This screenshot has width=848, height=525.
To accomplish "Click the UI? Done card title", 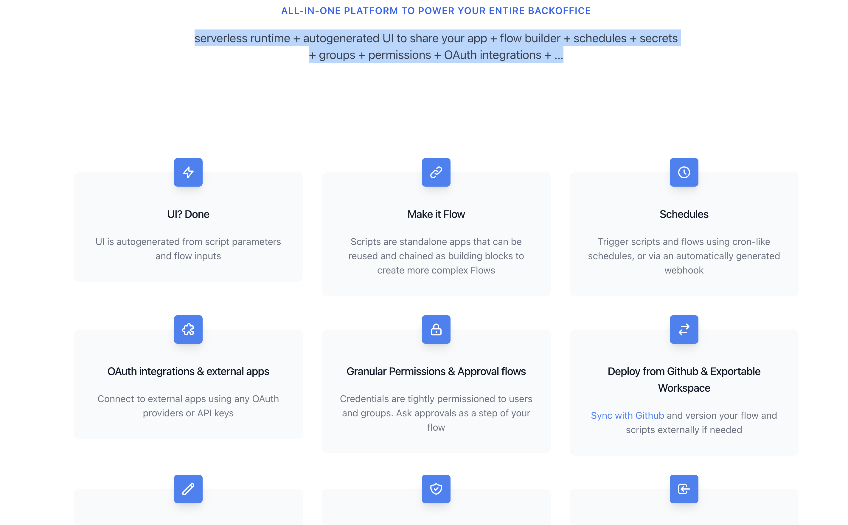I will pyautogui.click(x=188, y=214).
